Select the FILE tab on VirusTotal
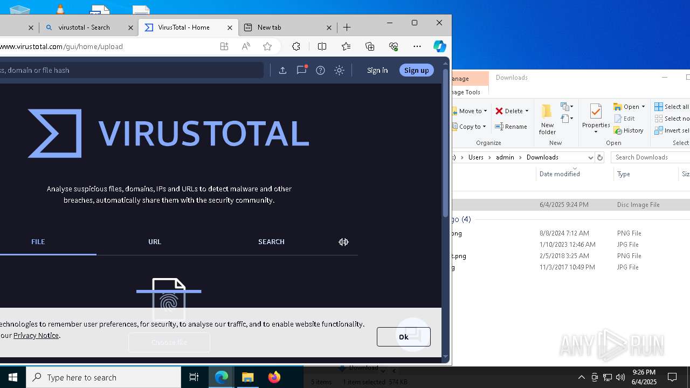This screenshot has width=690, height=388. [x=38, y=241]
